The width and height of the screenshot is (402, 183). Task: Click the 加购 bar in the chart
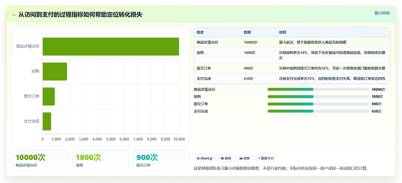click(55, 71)
